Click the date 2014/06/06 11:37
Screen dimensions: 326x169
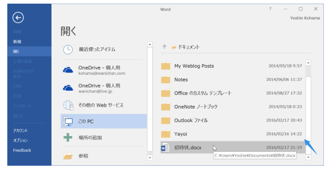point(284,79)
